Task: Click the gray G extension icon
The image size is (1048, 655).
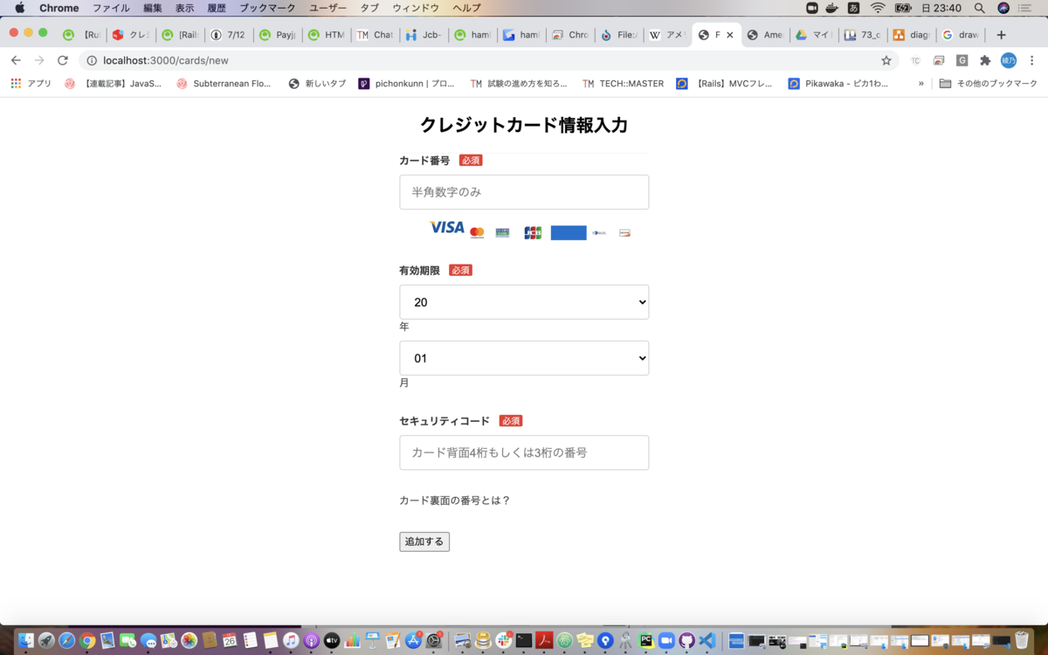Action: pos(962,60)
